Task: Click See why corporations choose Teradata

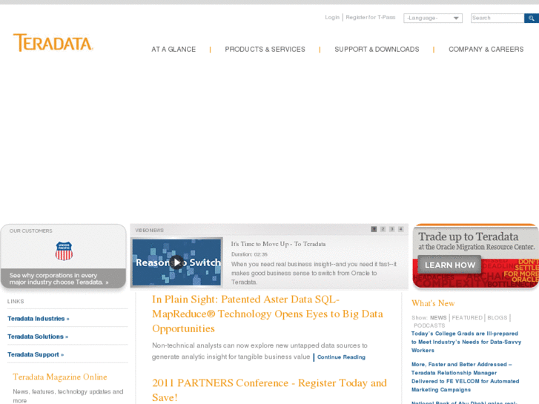Action: (59, 279)
